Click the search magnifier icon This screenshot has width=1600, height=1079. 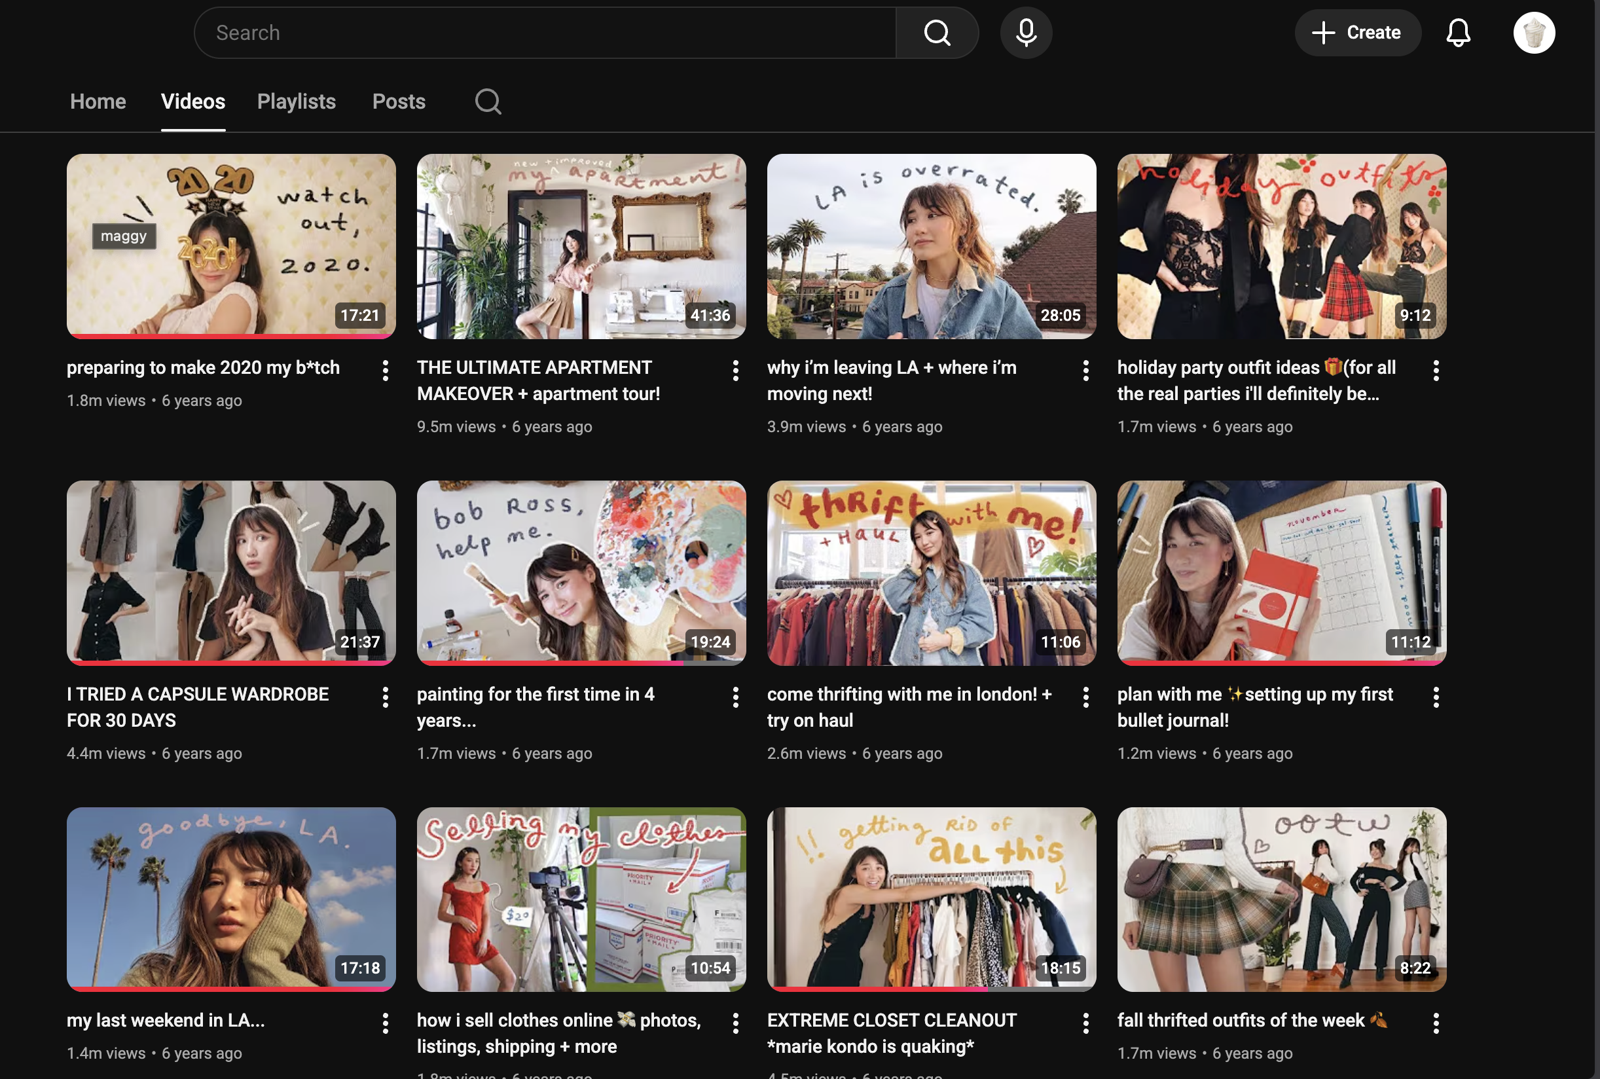(936, 32)
